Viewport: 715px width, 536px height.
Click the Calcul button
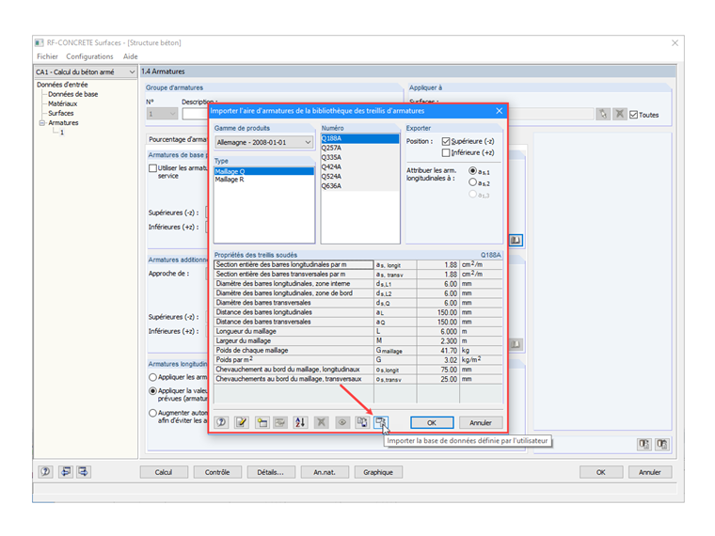[164, 472]
